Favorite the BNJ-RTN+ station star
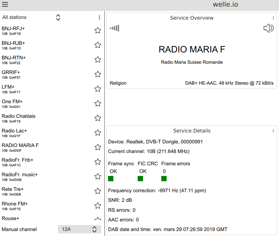This screenshot has height=236, width=279. point(98,59)
